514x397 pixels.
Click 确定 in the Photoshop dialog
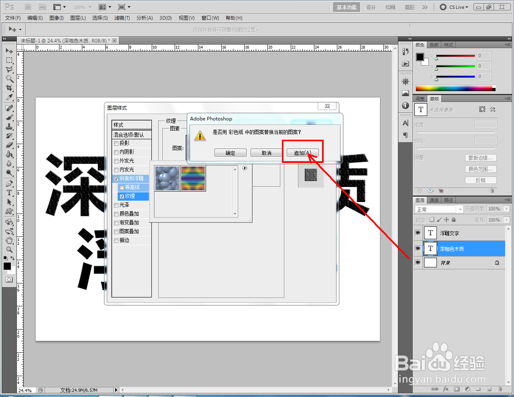(230, 153)
